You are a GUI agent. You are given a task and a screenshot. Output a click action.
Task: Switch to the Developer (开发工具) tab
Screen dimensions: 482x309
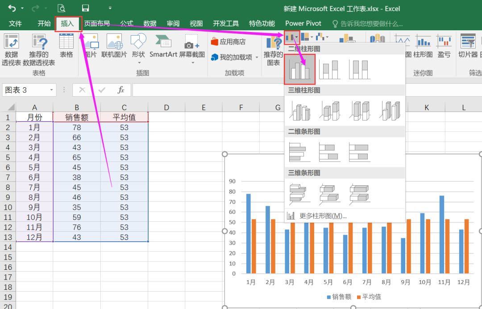(226, 24)
